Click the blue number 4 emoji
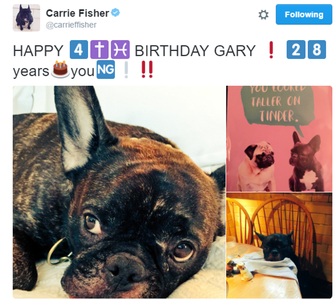The height and width of the screenshot is (299, 335). (x=79, y=50)
